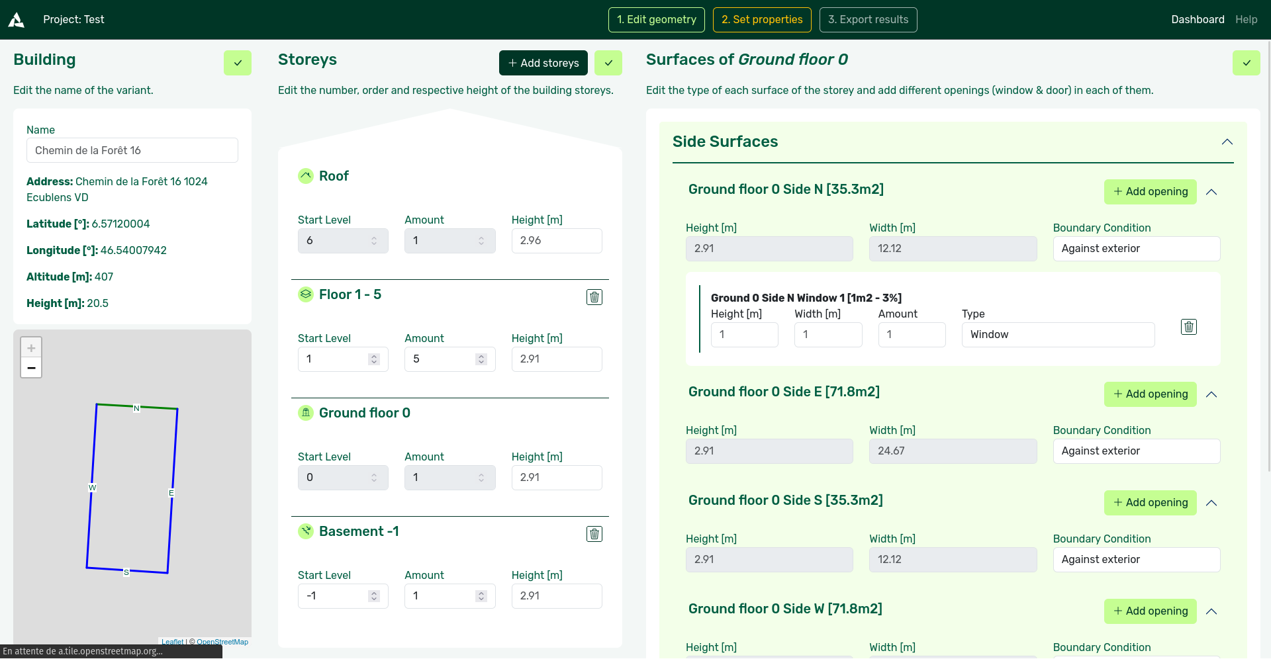Click the Basement -1 storey icon
Image resolution: width=1271 pixels, height=659 pixels.
[x=305, y=531]
